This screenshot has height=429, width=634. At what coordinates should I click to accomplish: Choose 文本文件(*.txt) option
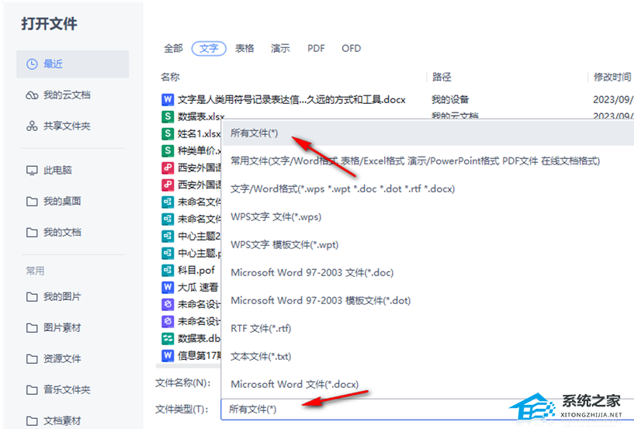tap(428, 356)
